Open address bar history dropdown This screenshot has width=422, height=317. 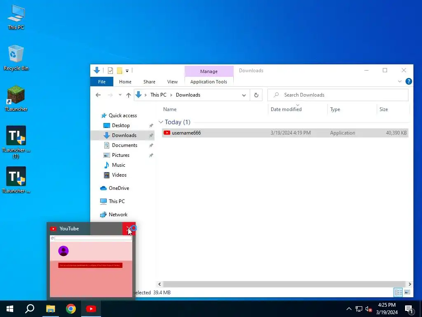(244, 95)
